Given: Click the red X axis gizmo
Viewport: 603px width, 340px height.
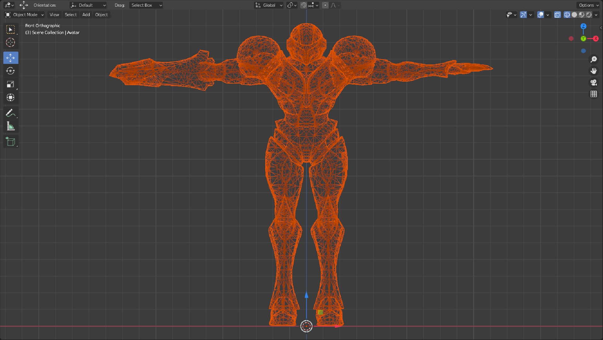Looking at the screenshot, I should pos(595,38).
